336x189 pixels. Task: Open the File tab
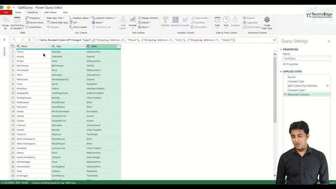click(x=6, y=13)
